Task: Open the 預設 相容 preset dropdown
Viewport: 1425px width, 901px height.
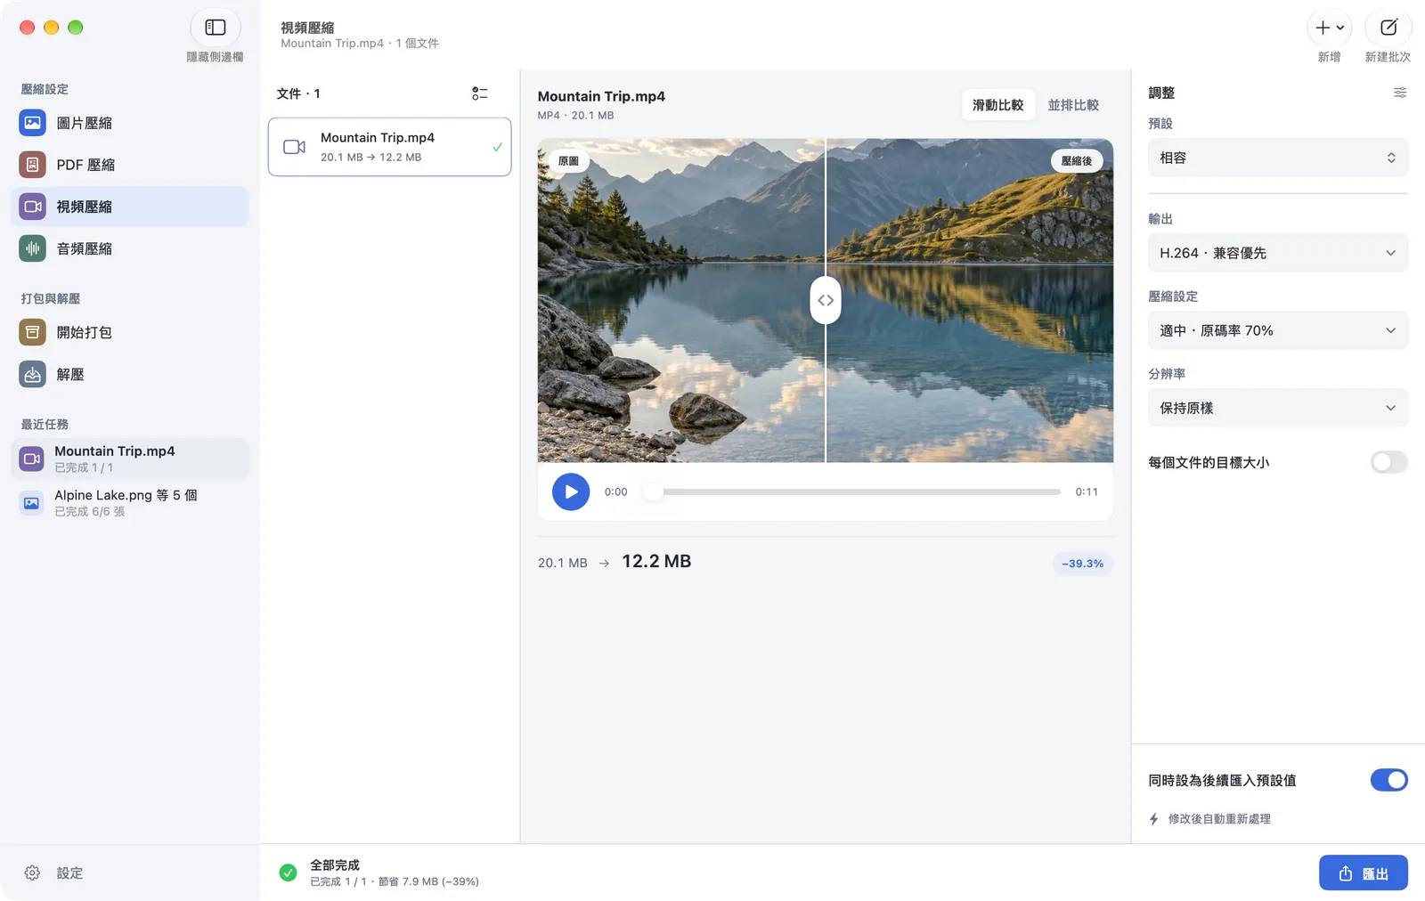Action: (1278, 158)
